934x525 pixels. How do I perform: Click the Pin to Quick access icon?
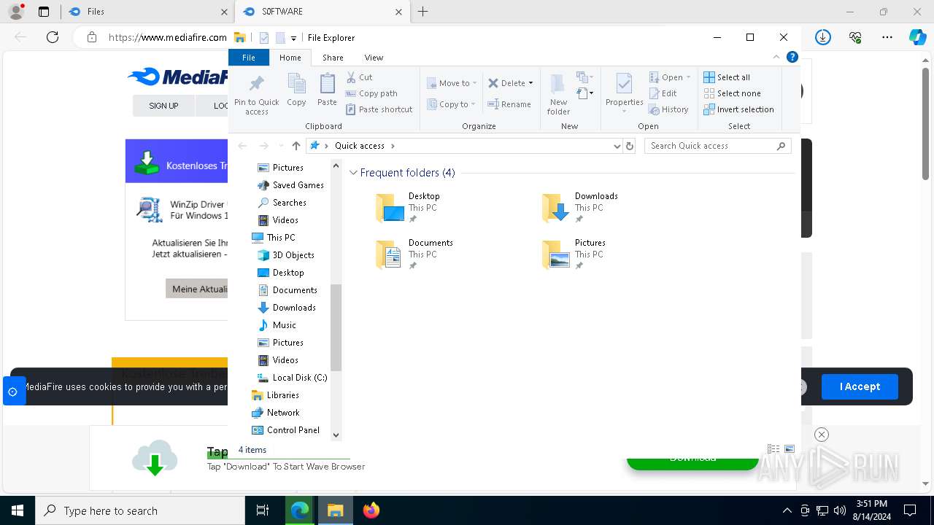tap(256, 93)
